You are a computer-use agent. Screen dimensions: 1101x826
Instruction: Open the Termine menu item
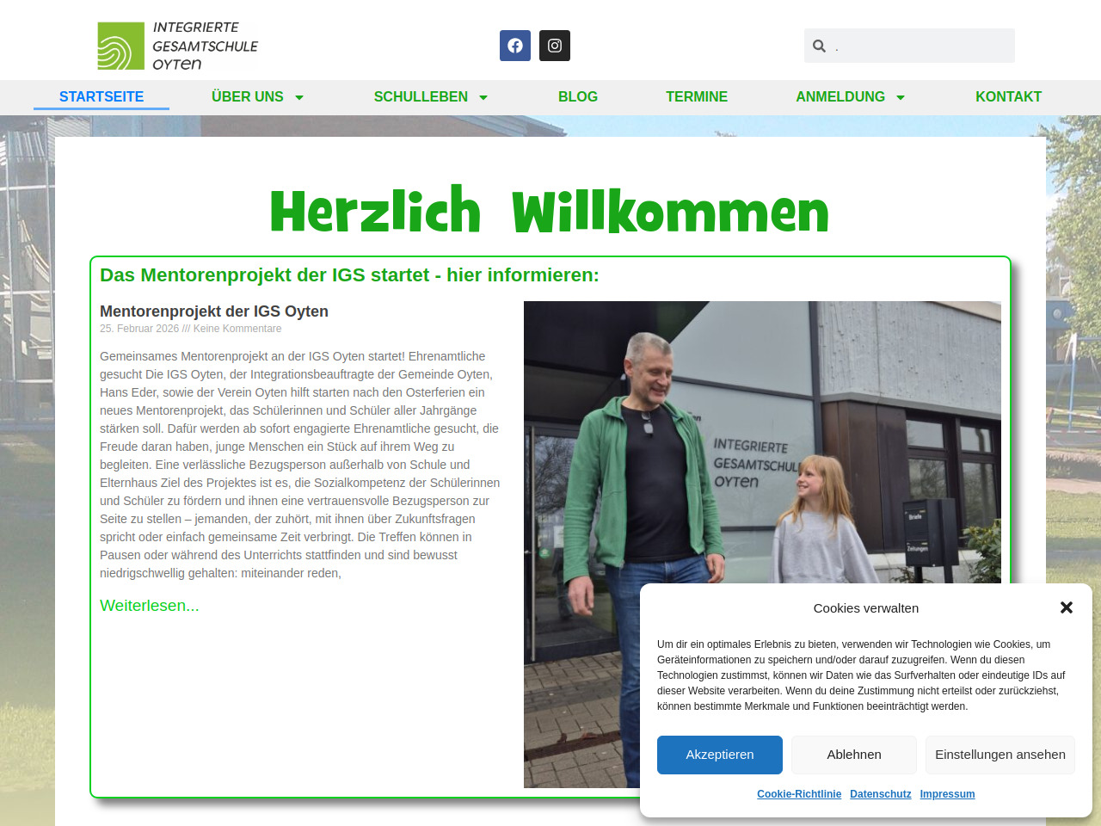point(697,97)
